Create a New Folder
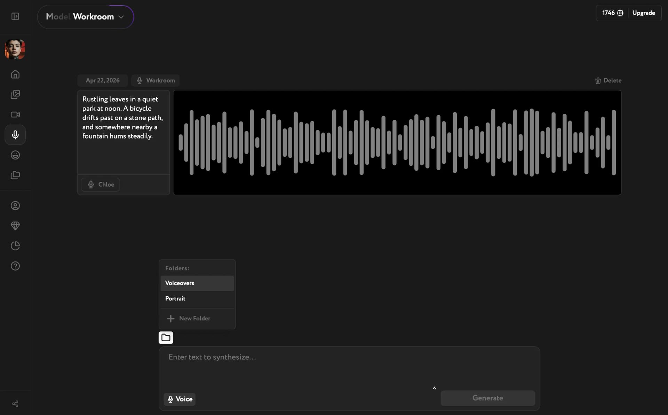The image size is (668, 415). point(189,318)
